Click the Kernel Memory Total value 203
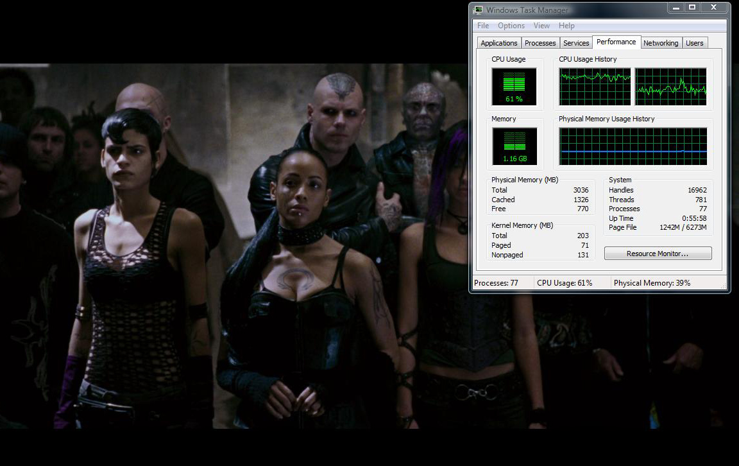Image resolution: width=739 pixels, height=466 pixels. click(583, 236)
